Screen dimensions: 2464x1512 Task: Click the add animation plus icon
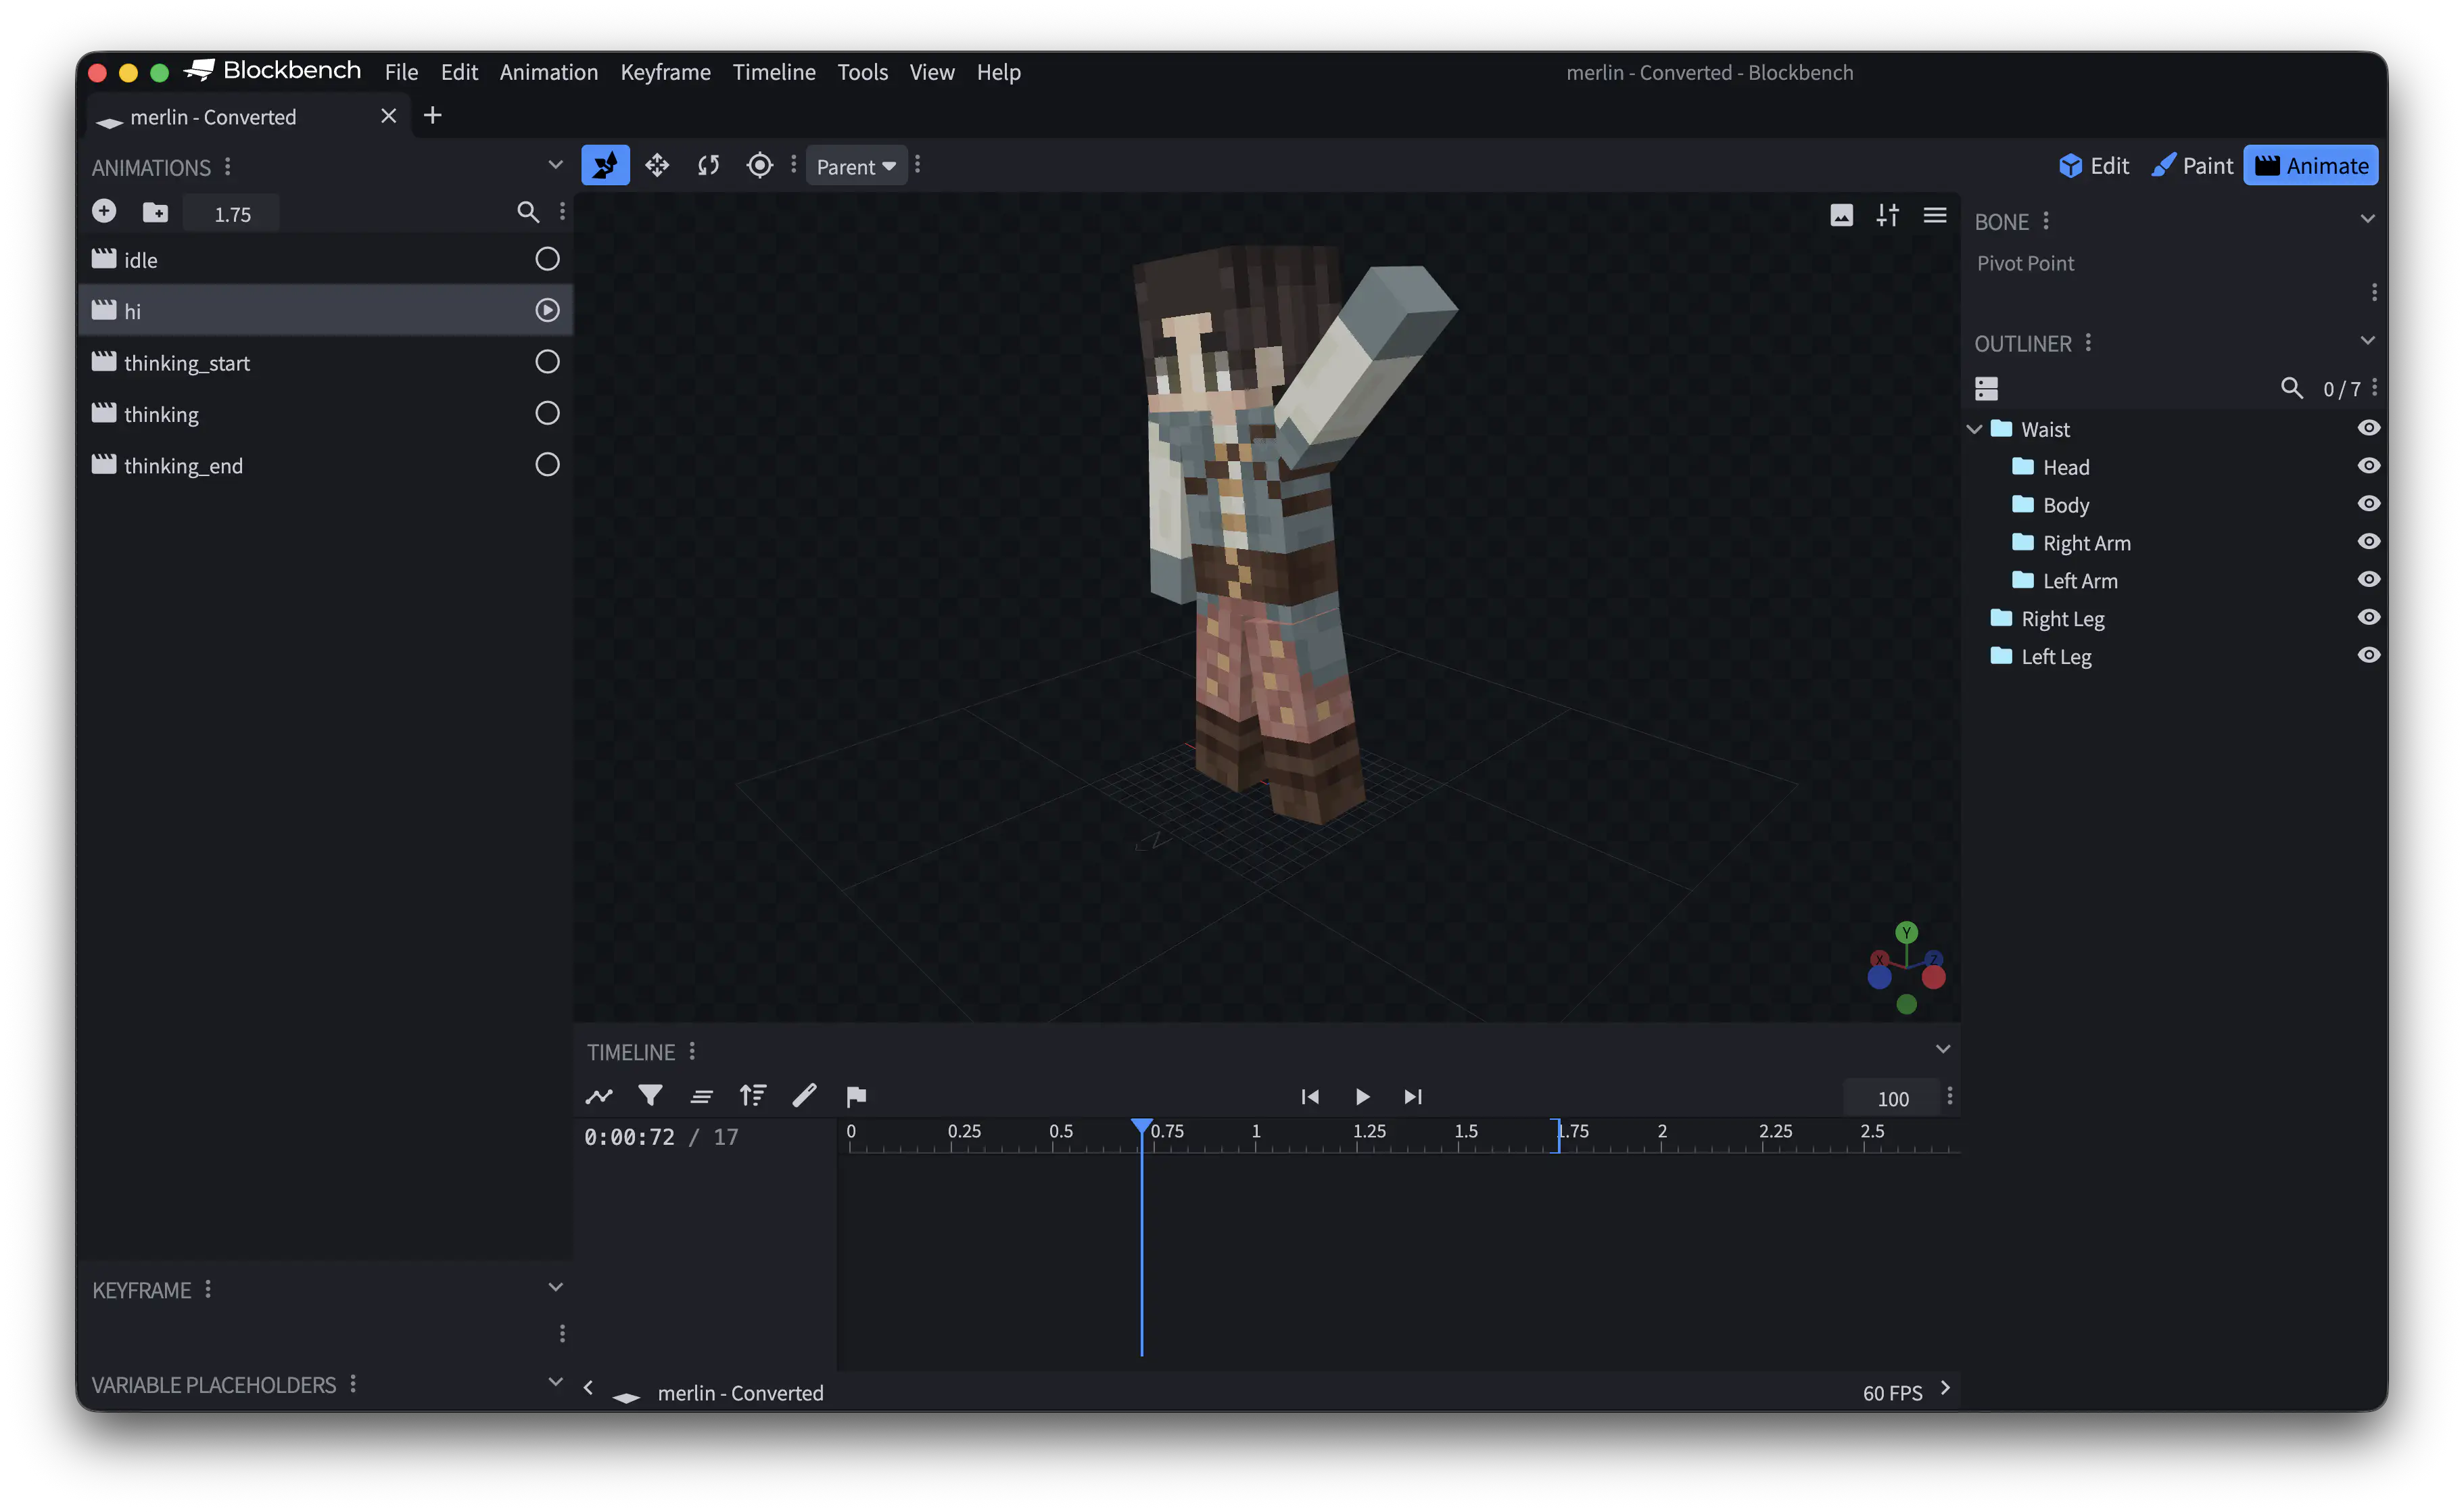[x=104, y=211]
